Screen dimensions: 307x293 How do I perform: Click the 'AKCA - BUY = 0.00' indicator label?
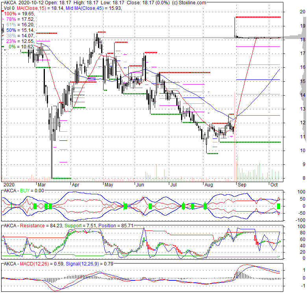pos(24,191)
